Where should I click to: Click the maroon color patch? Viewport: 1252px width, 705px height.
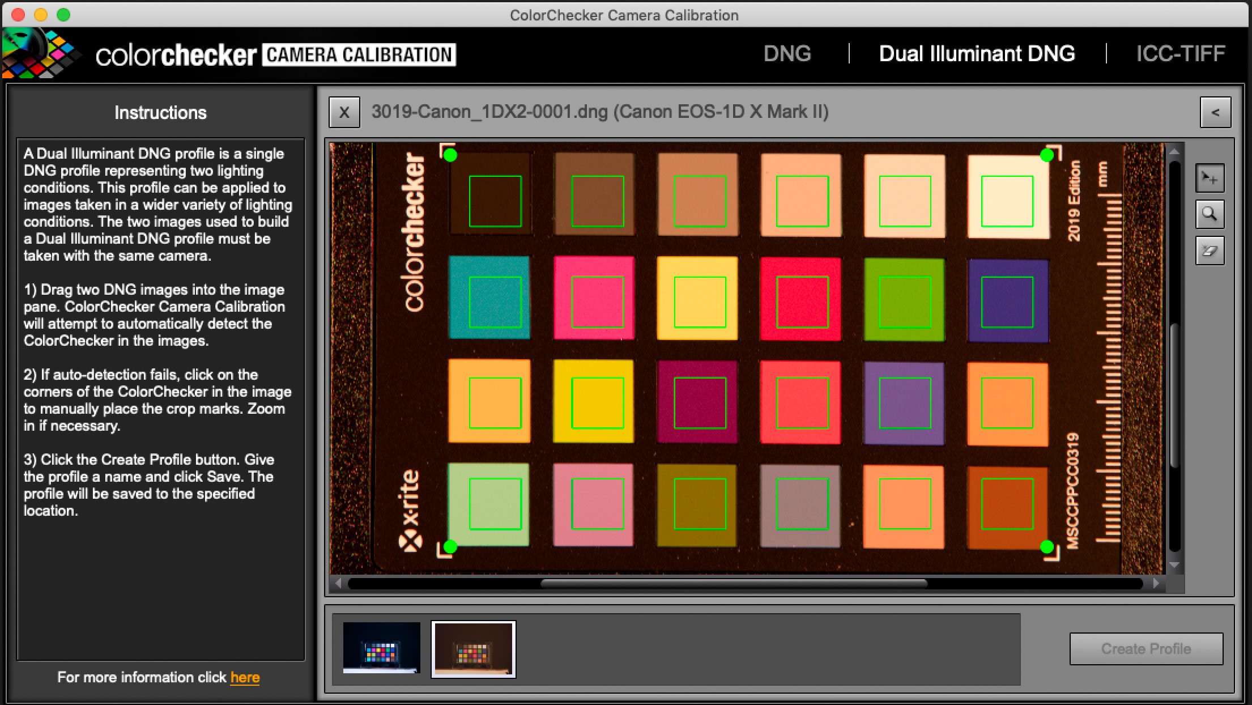point(697,402)
